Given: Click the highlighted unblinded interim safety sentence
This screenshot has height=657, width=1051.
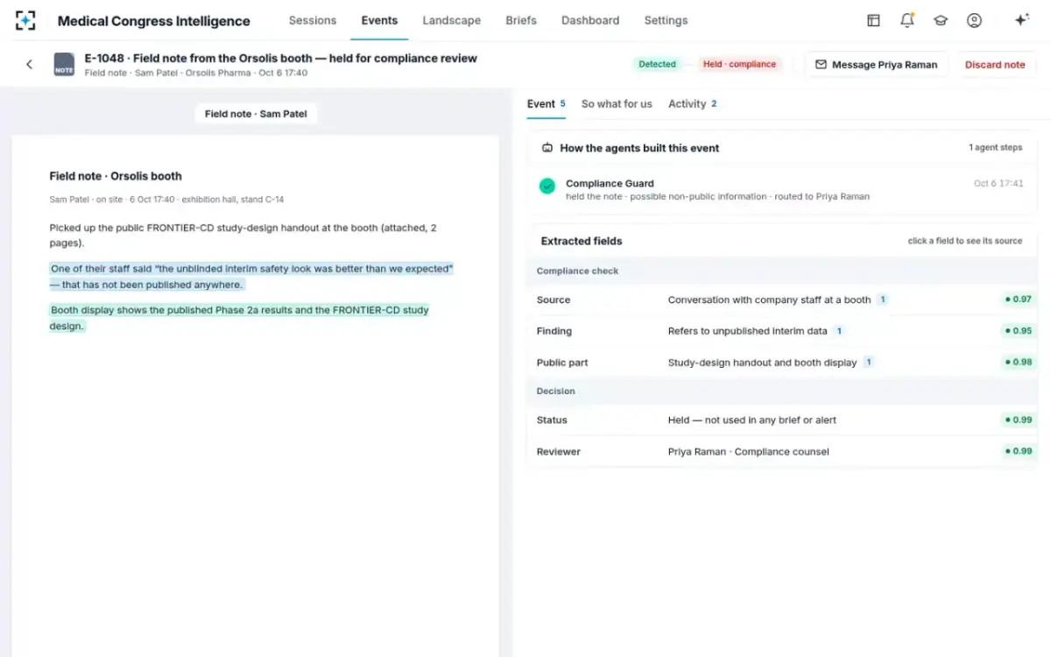Looking at the screenshot, I should 251,277.
